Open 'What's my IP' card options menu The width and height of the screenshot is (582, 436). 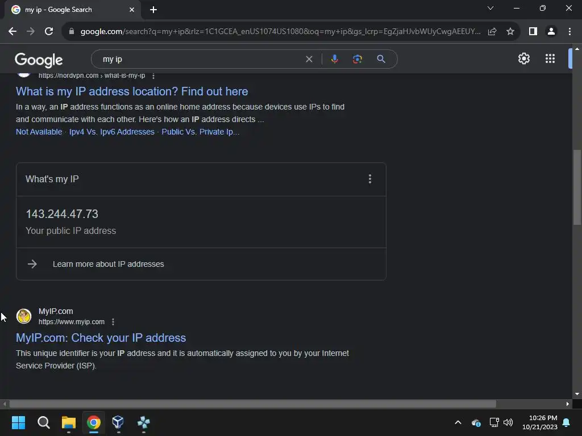[x=369, y=179]
